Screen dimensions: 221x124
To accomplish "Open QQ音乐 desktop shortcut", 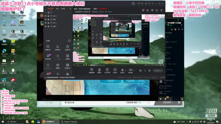I will coord(13,42).
